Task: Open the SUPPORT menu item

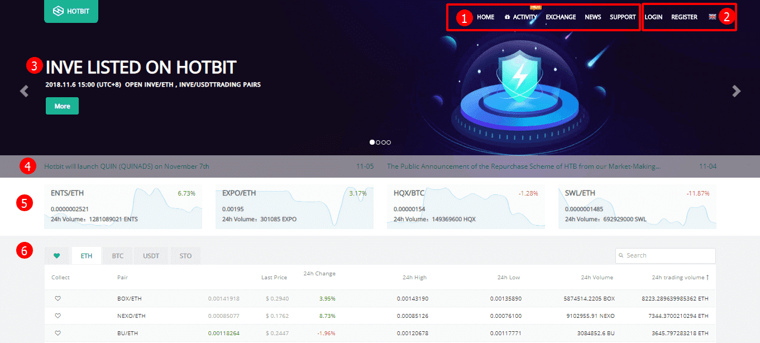Action: pyautogui.click(x=623, y=17)
